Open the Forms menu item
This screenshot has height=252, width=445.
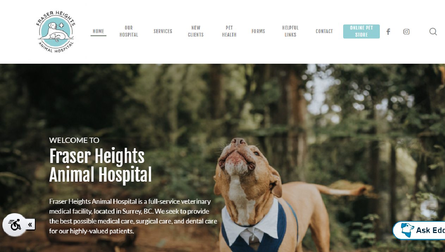(258, 31)
